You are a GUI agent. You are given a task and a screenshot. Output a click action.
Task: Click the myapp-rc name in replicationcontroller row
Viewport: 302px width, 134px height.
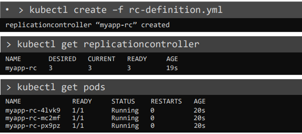tap(21, 68)
